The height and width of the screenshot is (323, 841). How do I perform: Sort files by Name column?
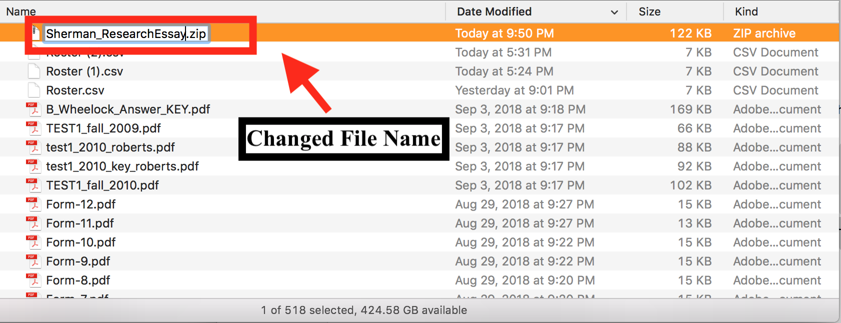[21, 11]
